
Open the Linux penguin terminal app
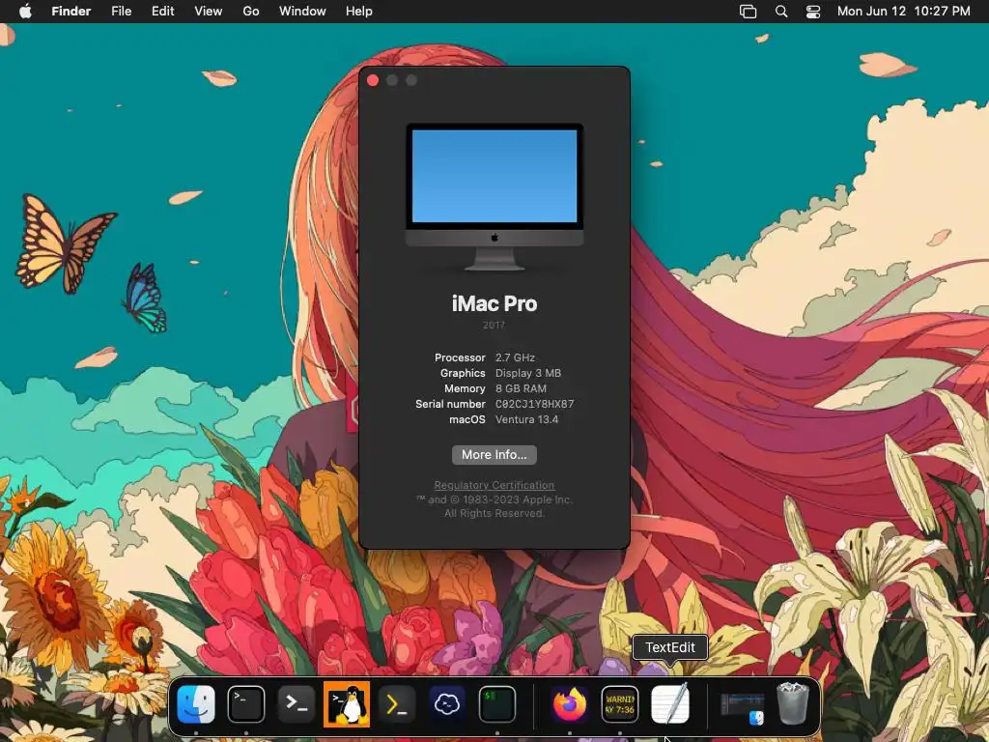(347, 704)
